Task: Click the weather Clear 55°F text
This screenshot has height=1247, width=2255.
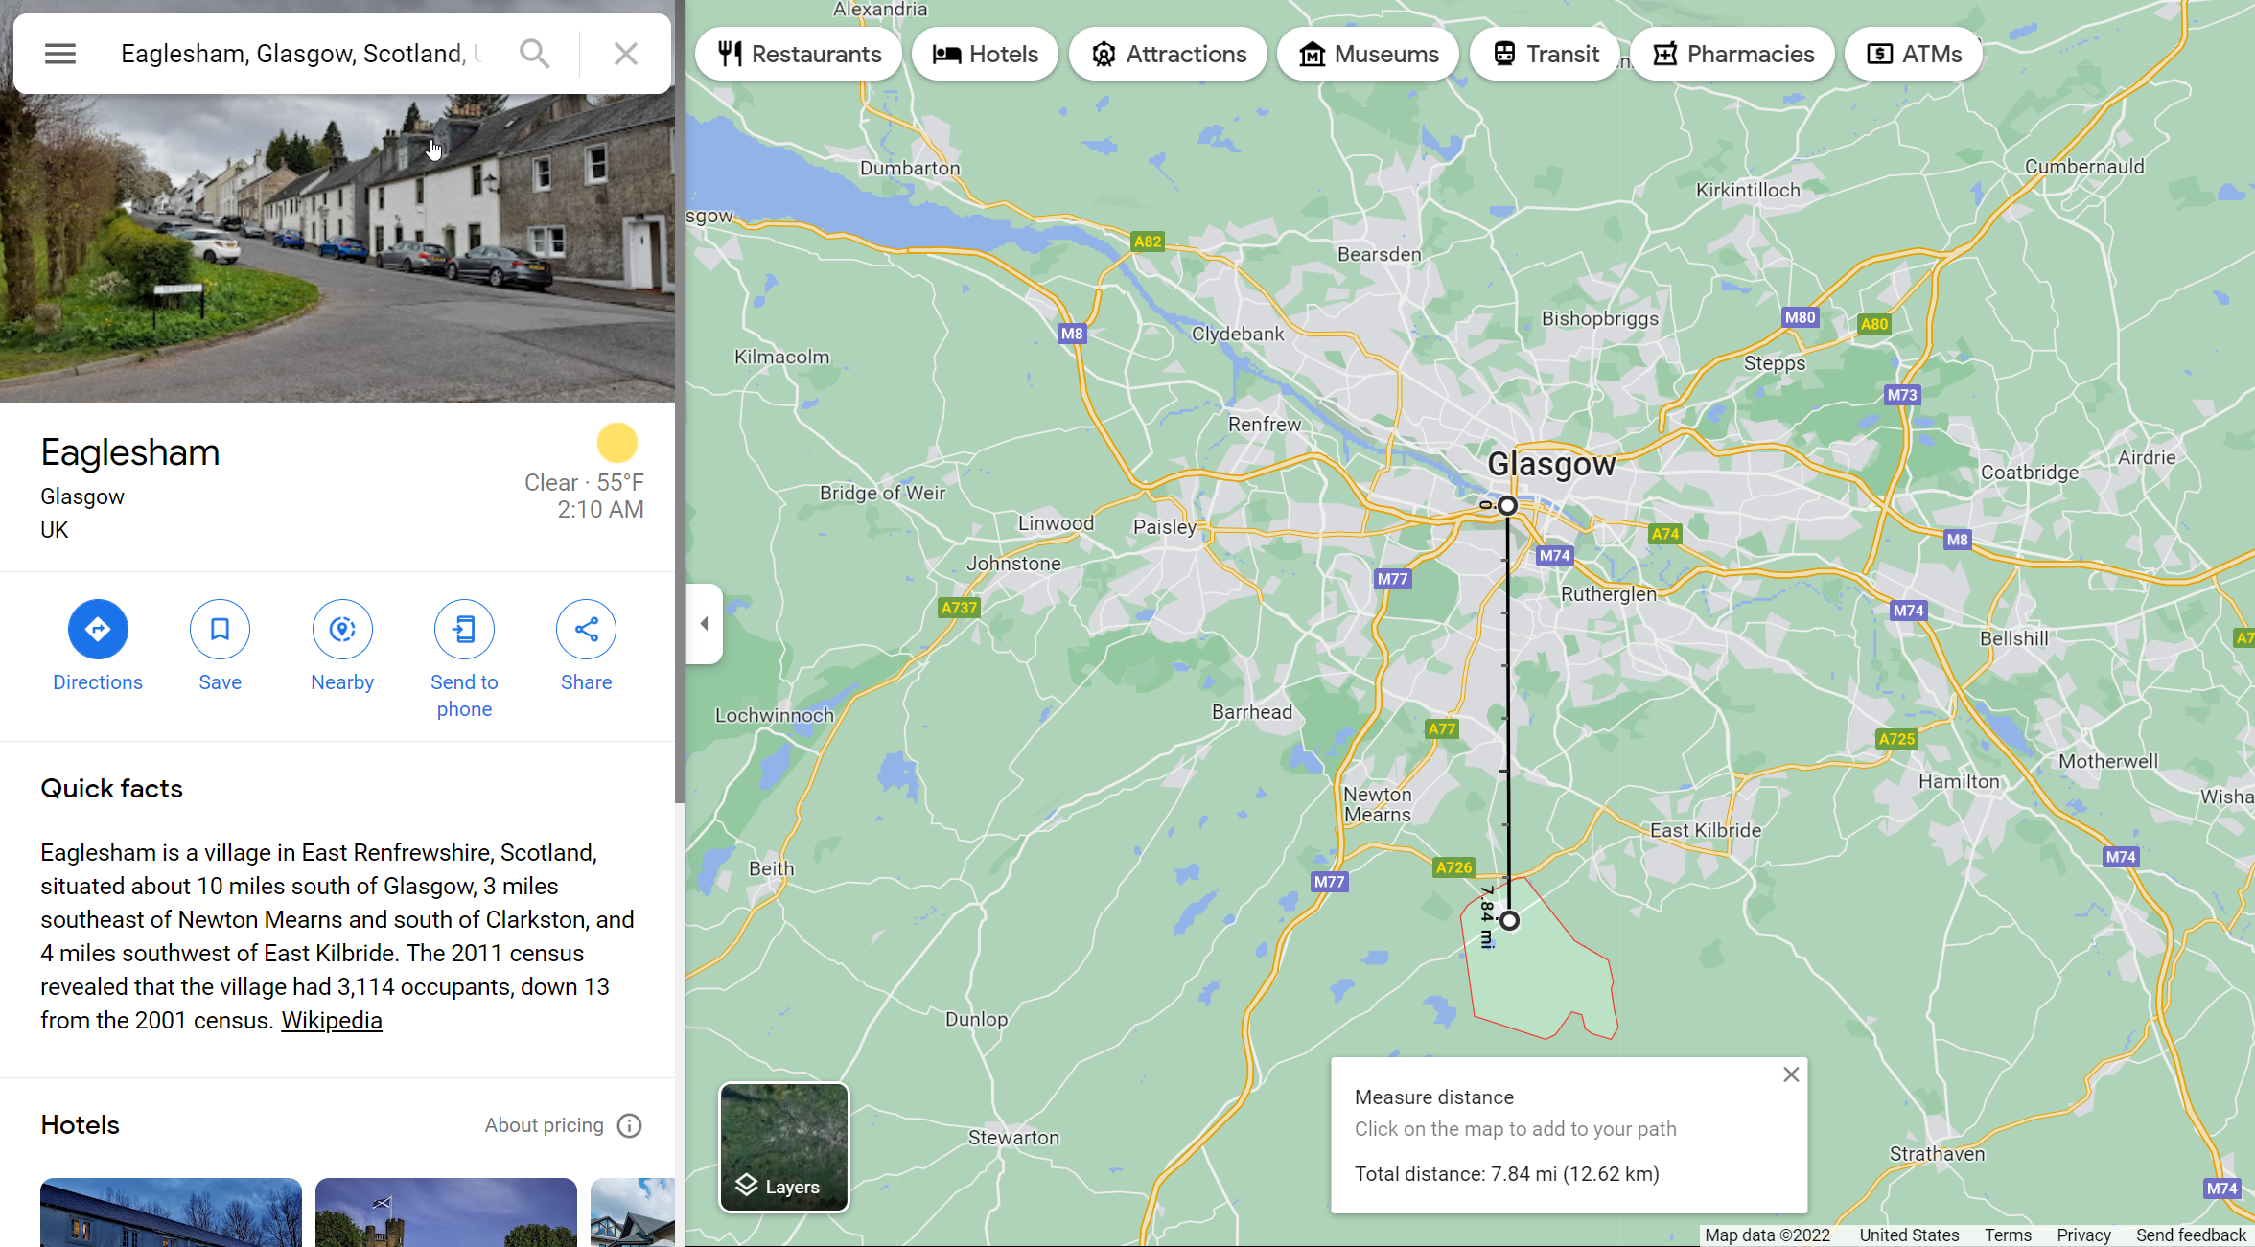Action: pyautogui.click(x=584, y=482)
